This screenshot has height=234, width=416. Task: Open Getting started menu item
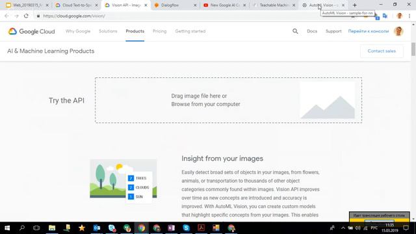click(x=190, y=31)
